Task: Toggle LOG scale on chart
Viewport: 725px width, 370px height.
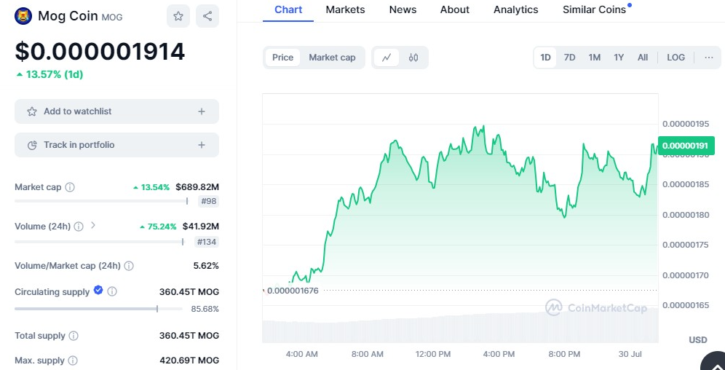Action: click(676, 58)
